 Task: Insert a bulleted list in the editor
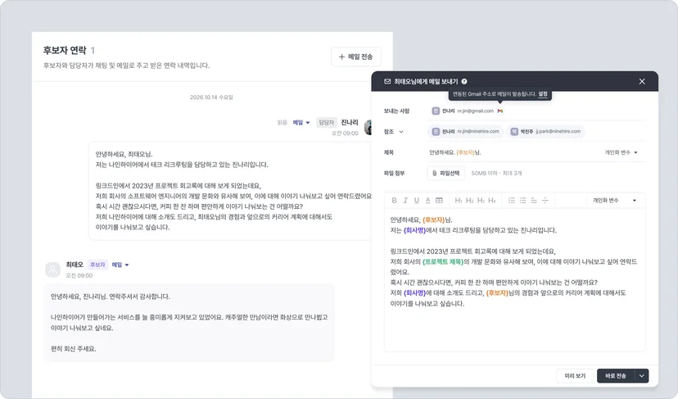(522, 201)
